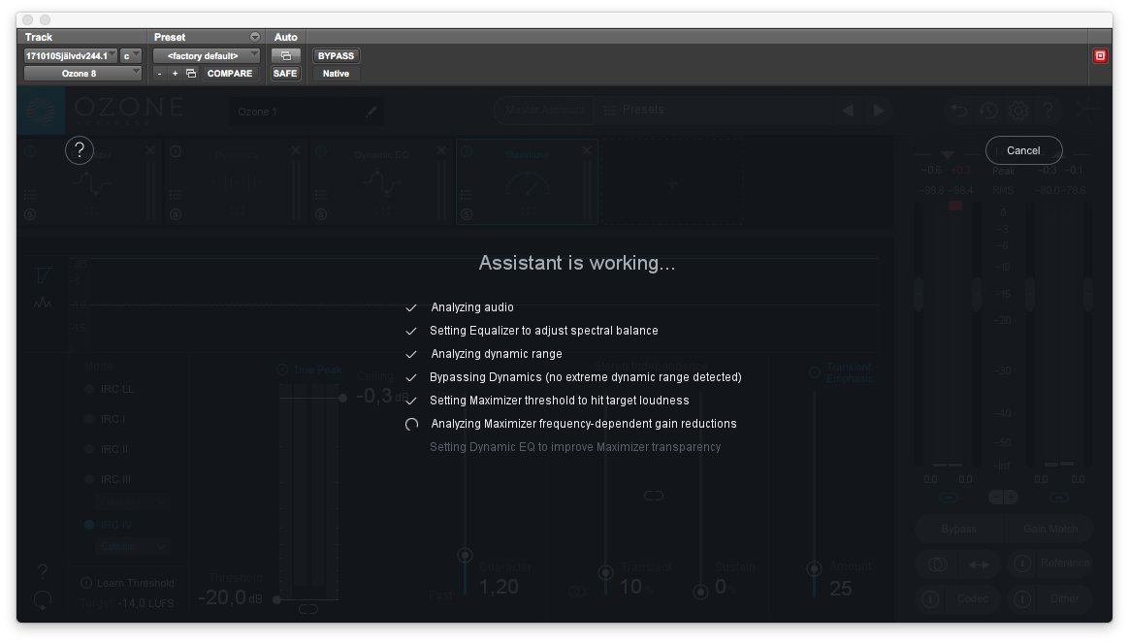Open the Preset menu circle arrow
The image size is (1129, 643).
254,37
